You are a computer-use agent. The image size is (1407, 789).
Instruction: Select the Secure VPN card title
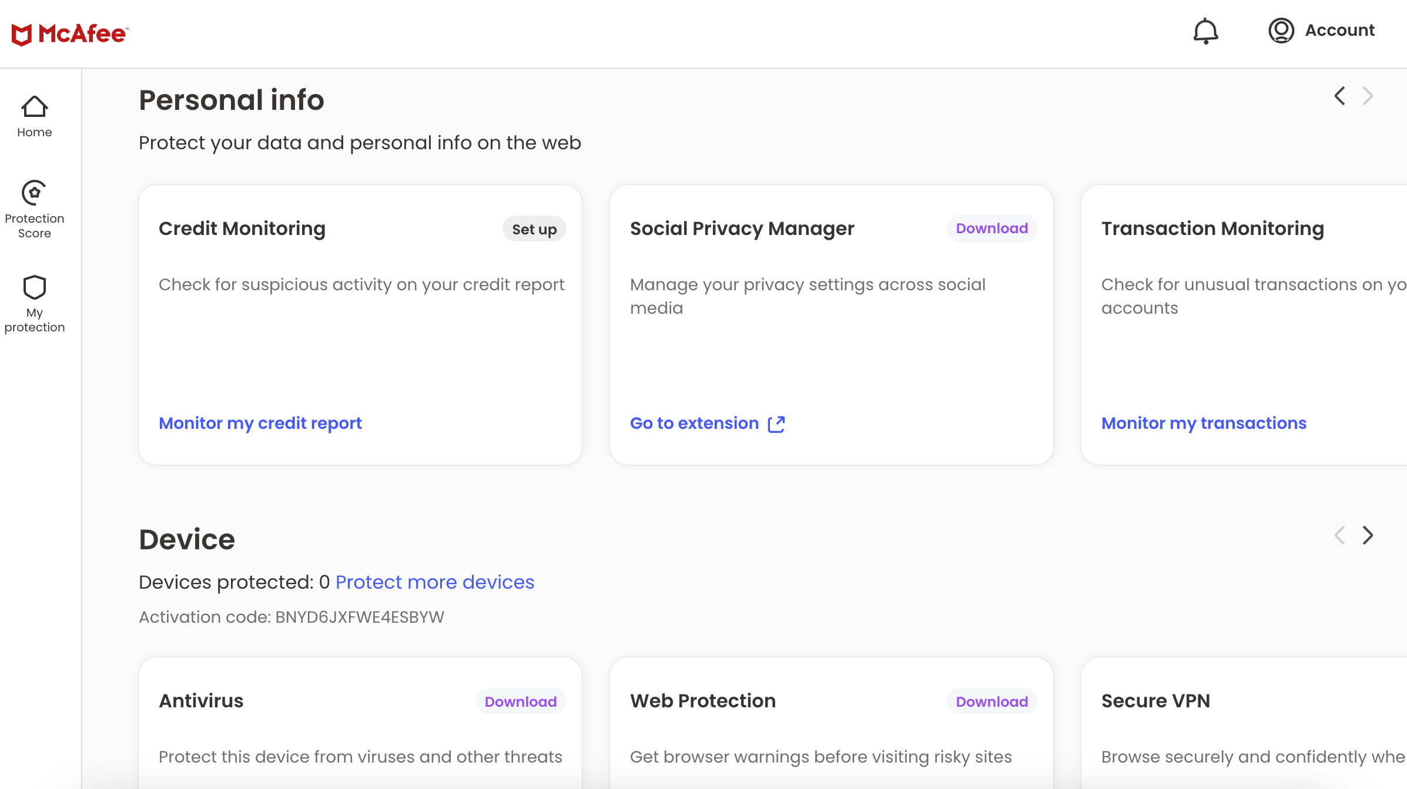click(1155, 701)
